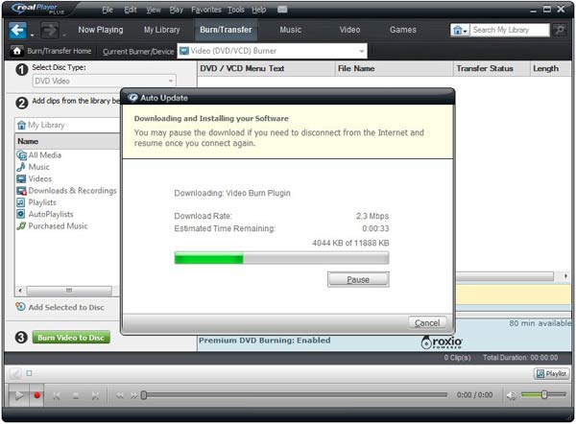The image size is (576, 424).
Task: Open dropdown arrow next to forward button
Action: (64, 35)
